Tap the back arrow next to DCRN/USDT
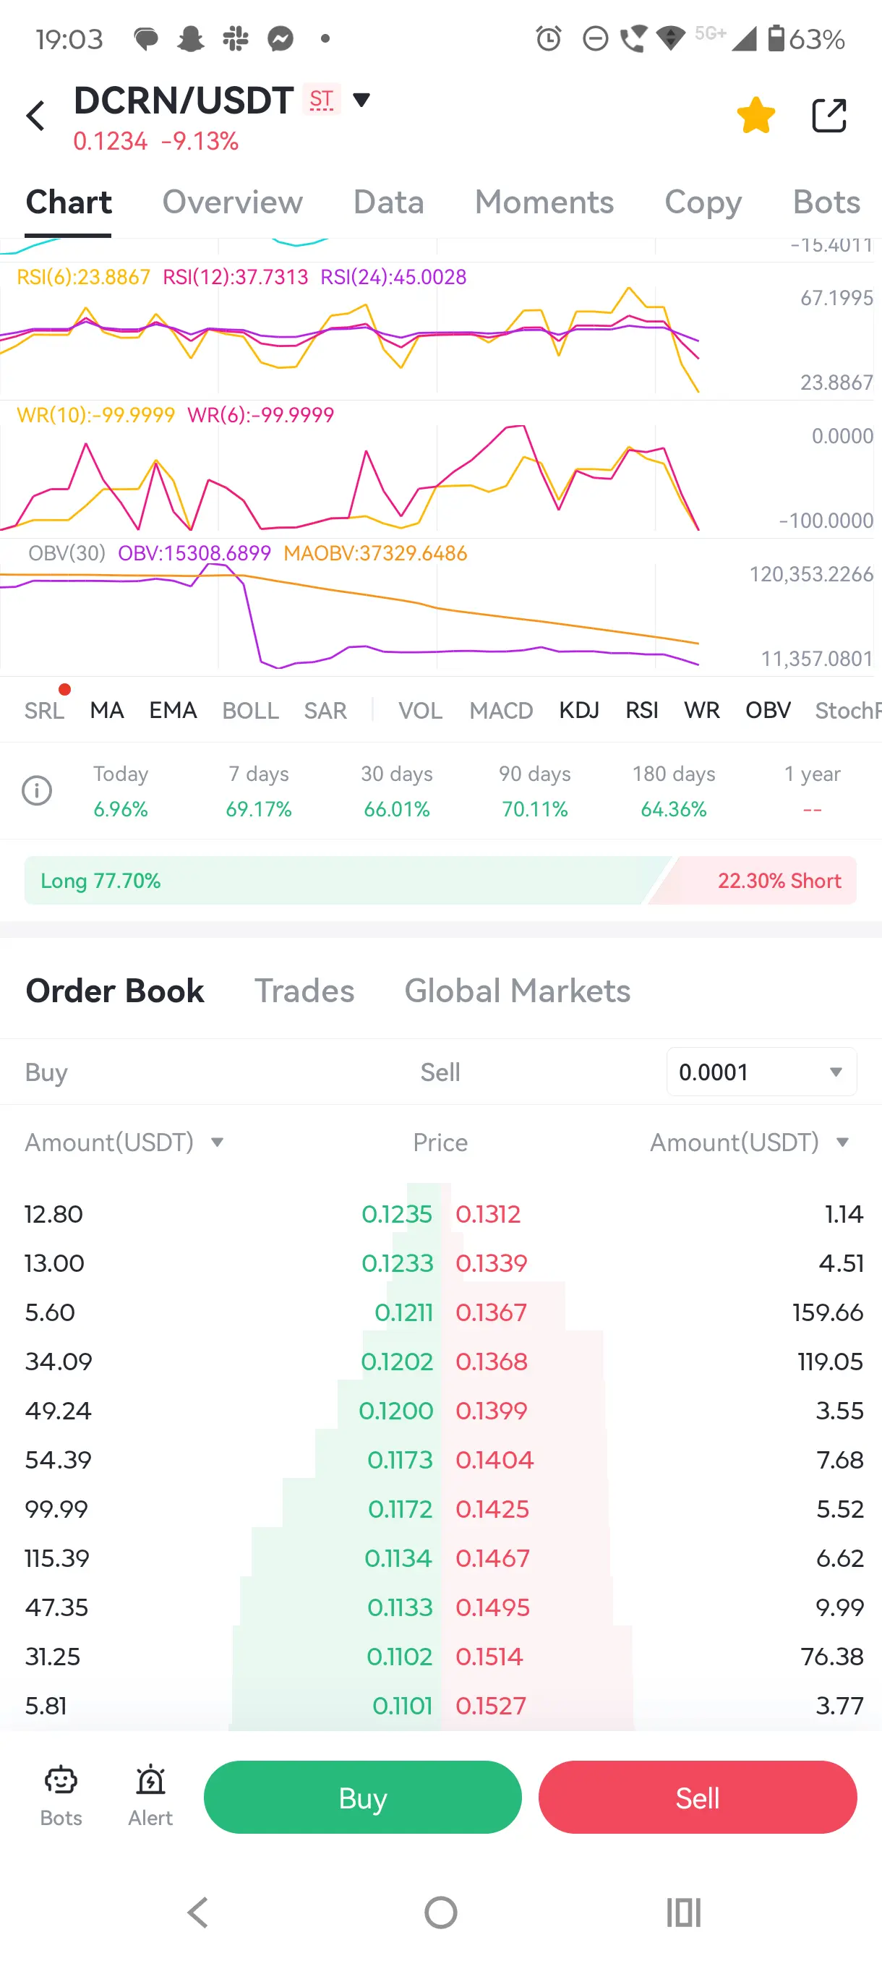The width and height of the screenshot is (882, 1961). (x=35, y=116)
